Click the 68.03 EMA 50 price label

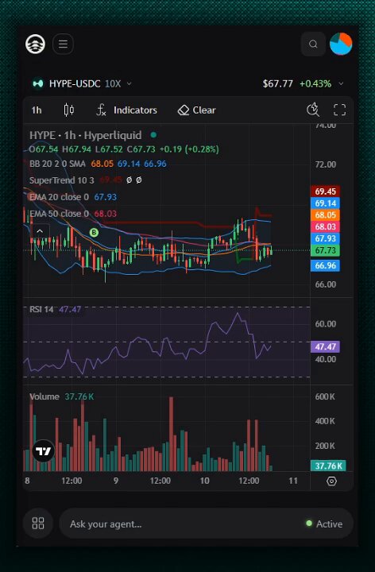point(325,226)
